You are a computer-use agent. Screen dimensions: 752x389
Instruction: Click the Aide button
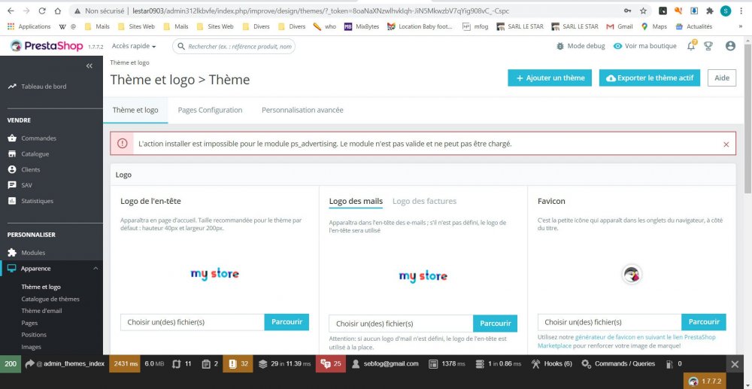pyautogui.click(x=722, y=78)
